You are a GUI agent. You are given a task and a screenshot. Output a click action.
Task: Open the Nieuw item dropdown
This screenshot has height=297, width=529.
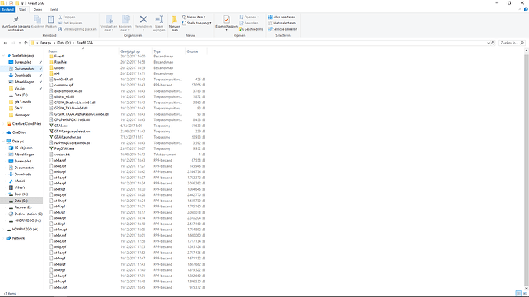[x=194, y=17]
